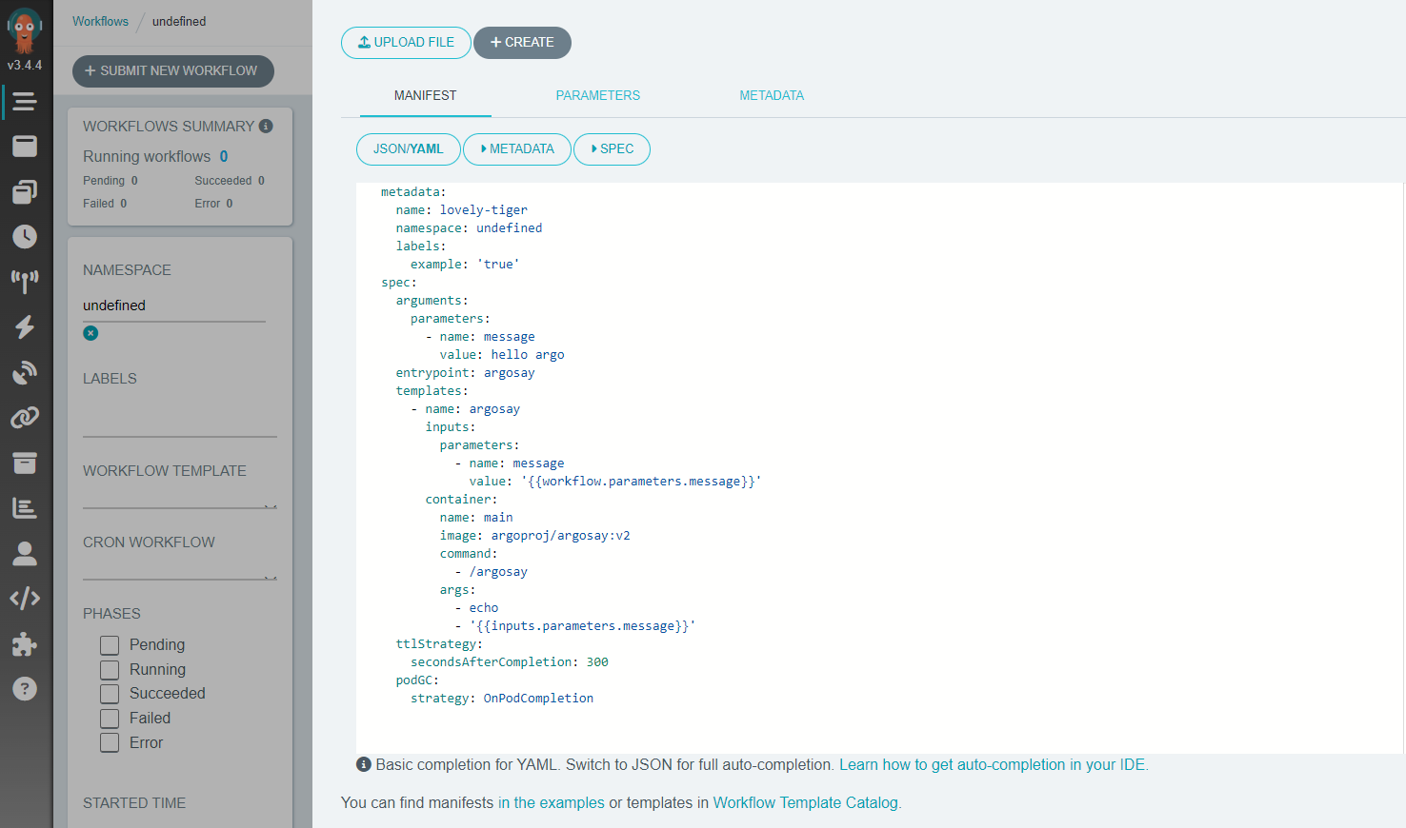The width and height of the screenshot is (1406, 828).
Task: Enable the Pending phase filter
Action: pos(109,644)
